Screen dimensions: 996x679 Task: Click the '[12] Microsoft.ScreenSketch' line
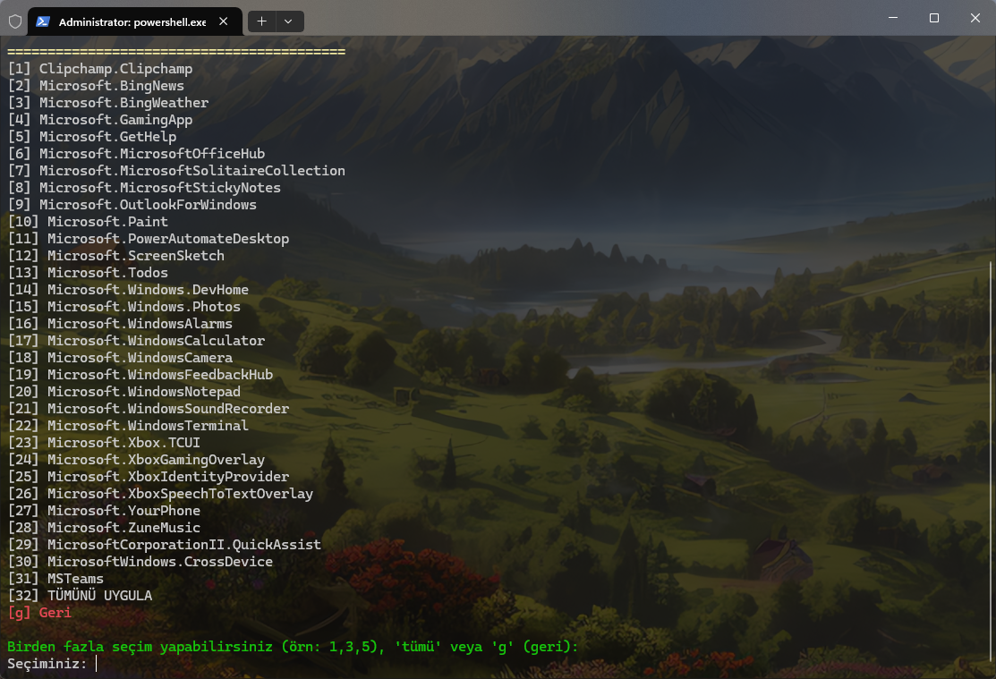tap(116, 256)
